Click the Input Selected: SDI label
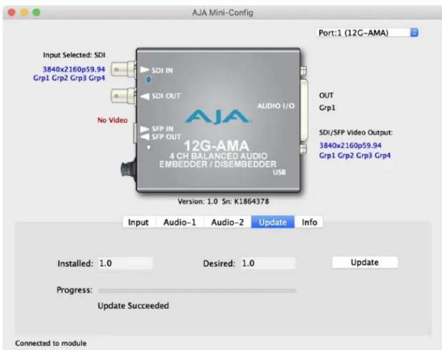Image resolution: width=442 pixels, height=350 pixels. 74,55
